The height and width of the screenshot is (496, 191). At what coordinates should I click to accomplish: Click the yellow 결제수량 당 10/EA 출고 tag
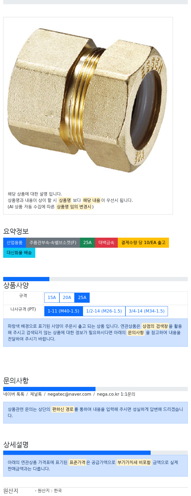[143, 243]
